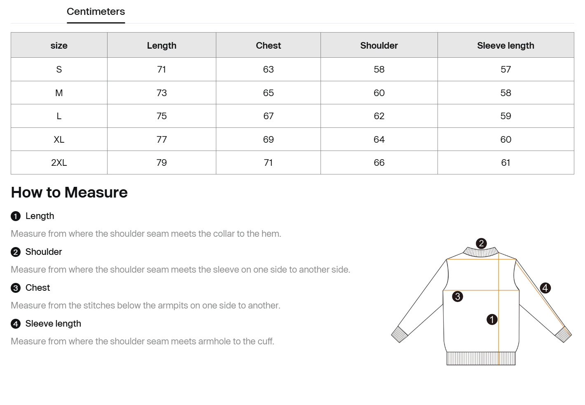Click the Shoulder column header
The image size is (585, 405).
pyautogui.click(x=379, y=45)
